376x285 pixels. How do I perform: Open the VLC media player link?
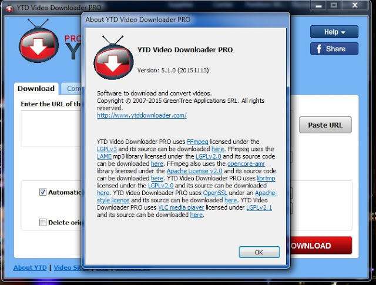point(181,207)
